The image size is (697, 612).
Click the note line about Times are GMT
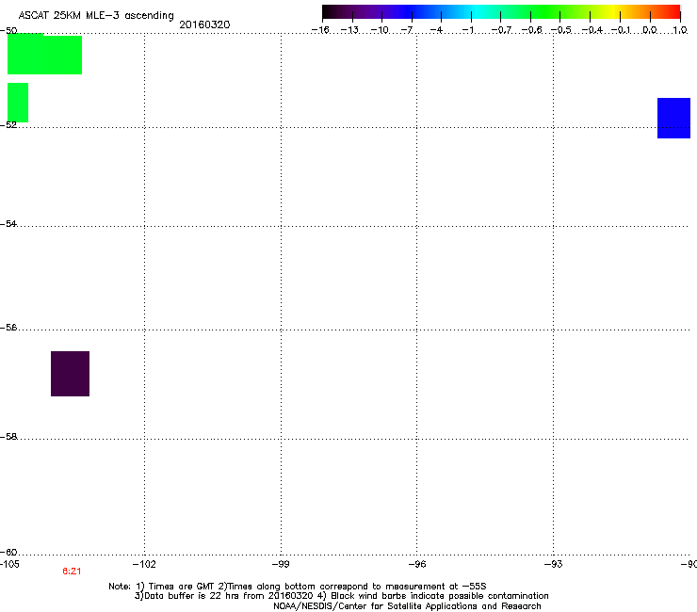point(298,587)
